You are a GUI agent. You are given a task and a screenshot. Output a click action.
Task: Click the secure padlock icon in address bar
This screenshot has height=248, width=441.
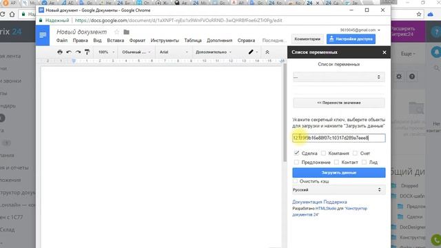[41, 21]
